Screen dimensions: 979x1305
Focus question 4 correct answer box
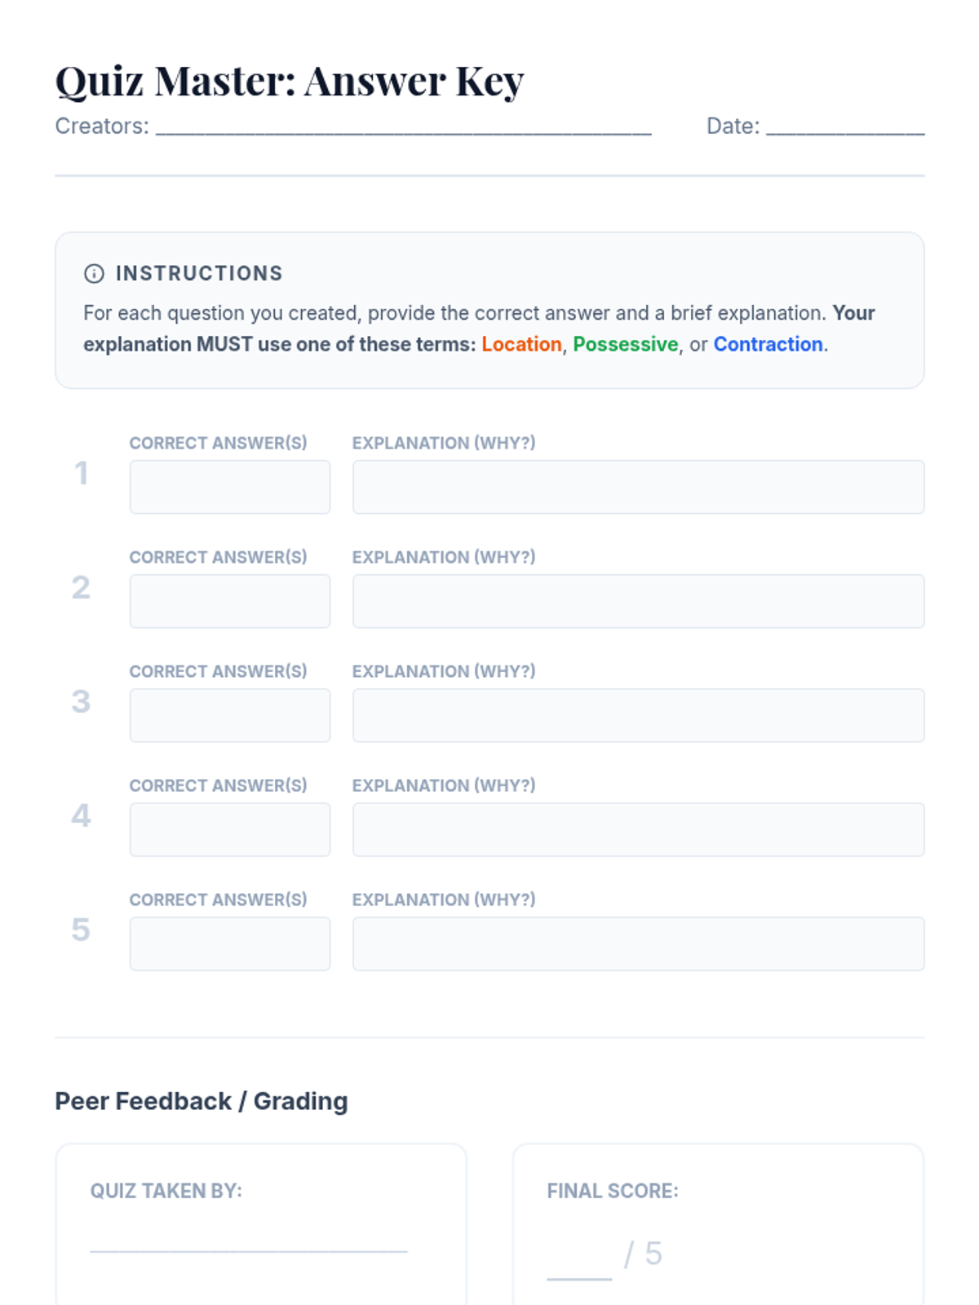pyautogui.click(x=230, y=829)
